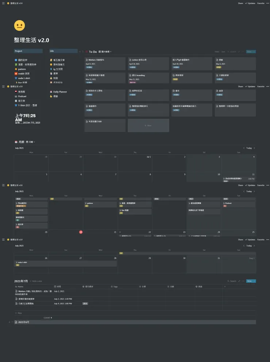Click the green icon beside 漫畫 project

point(16,65)
